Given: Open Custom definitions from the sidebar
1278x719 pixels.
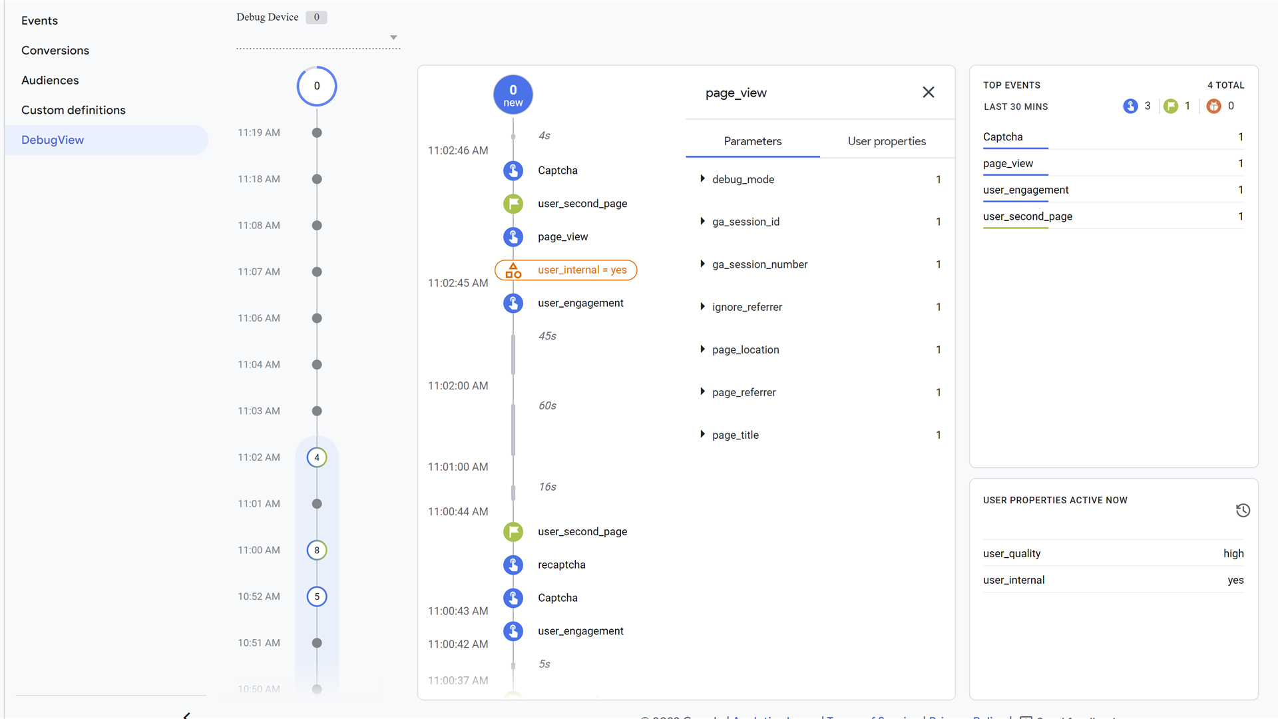Looking at the screenshot, I should (73, 110).
